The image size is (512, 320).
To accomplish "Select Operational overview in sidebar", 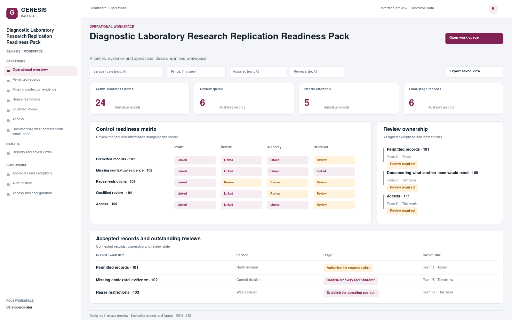I will (40, 71).
